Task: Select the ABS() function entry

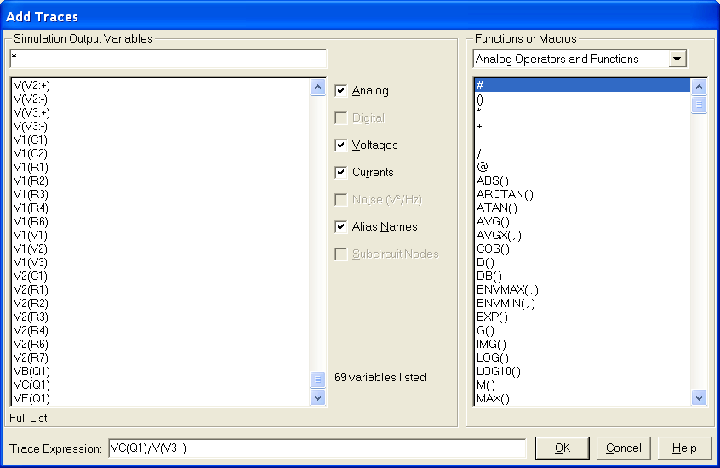Action: tap(492, 180)
